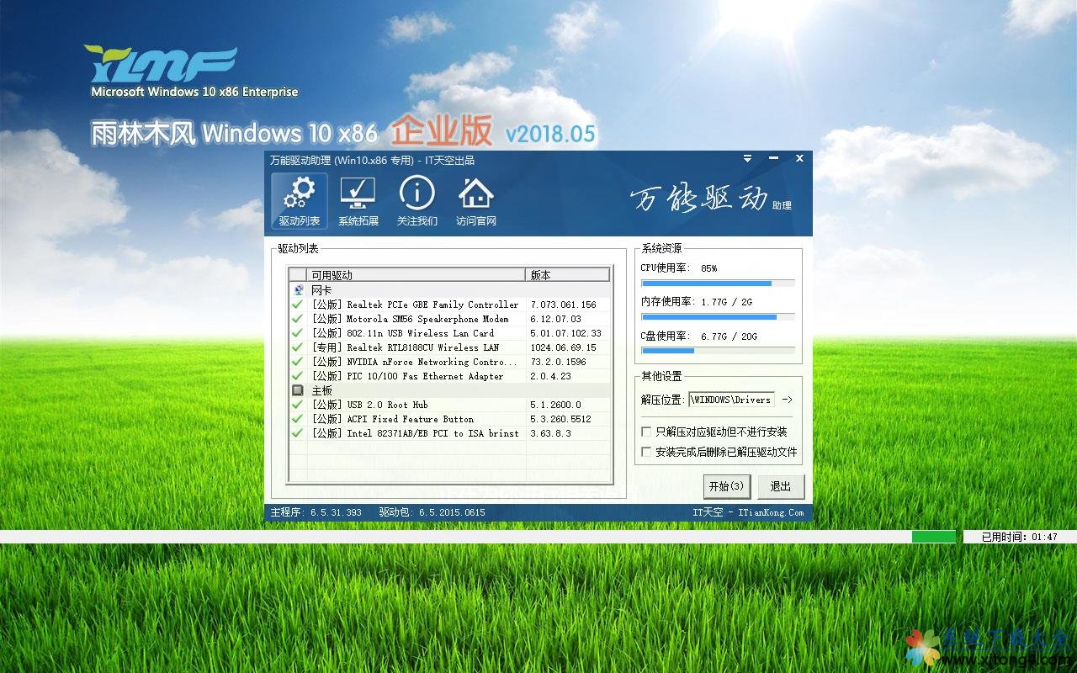Select the 网卡 category row label

click(321, 290)
